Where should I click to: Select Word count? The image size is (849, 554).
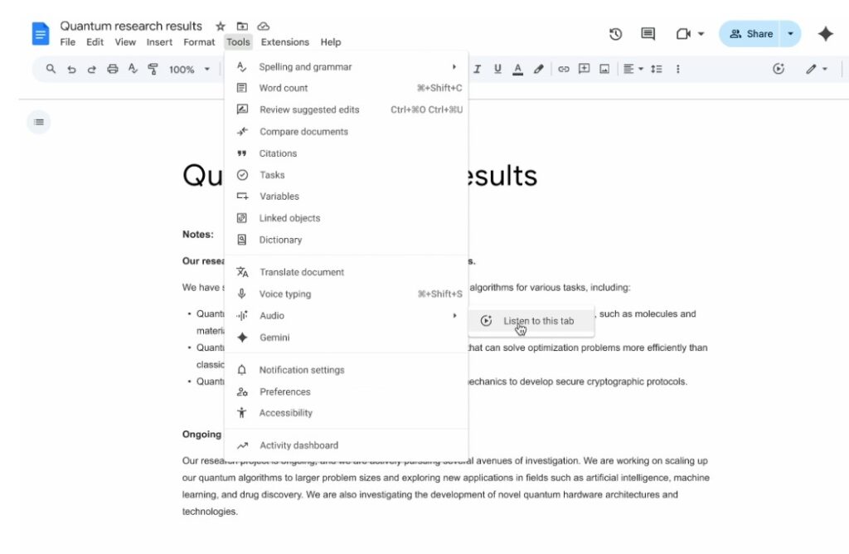coord(347,88)
